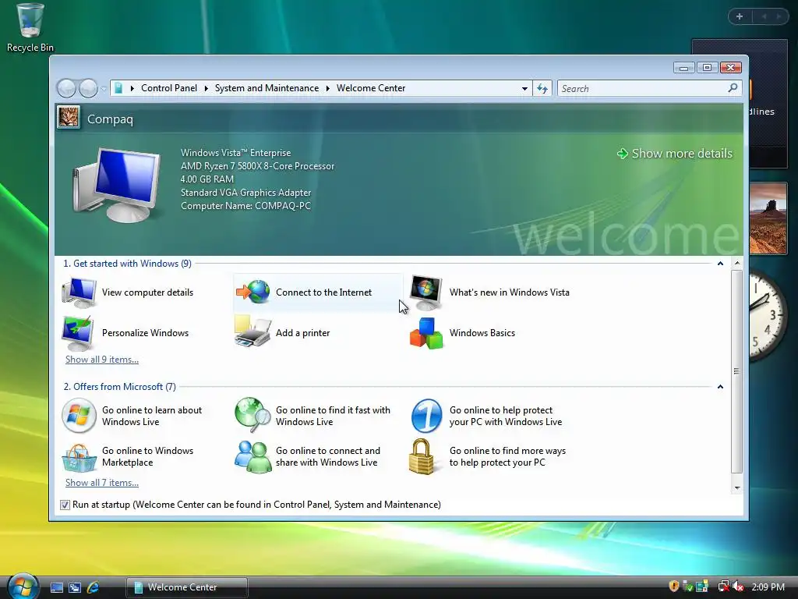The height and width of the screenshot is (599, 798).
Task: Click 'Standard VGA Graphics Adapter' text
Action: (245, 193)
